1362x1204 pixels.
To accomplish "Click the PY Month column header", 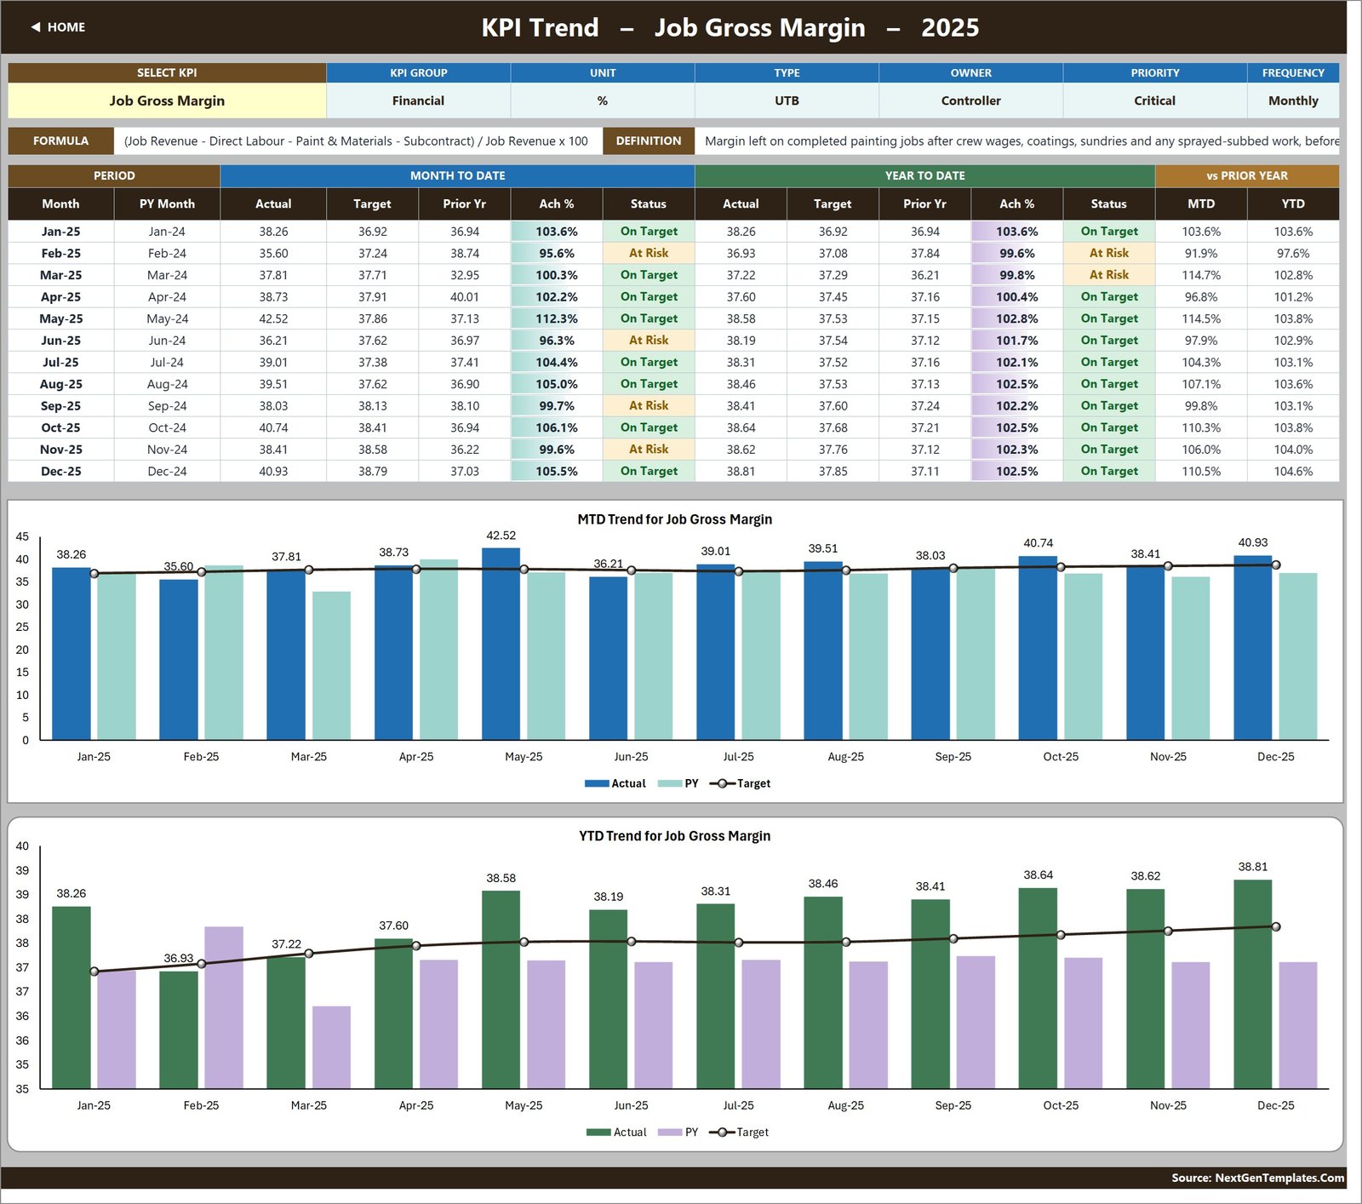I will pyautogui.click(x=167, y=204).
